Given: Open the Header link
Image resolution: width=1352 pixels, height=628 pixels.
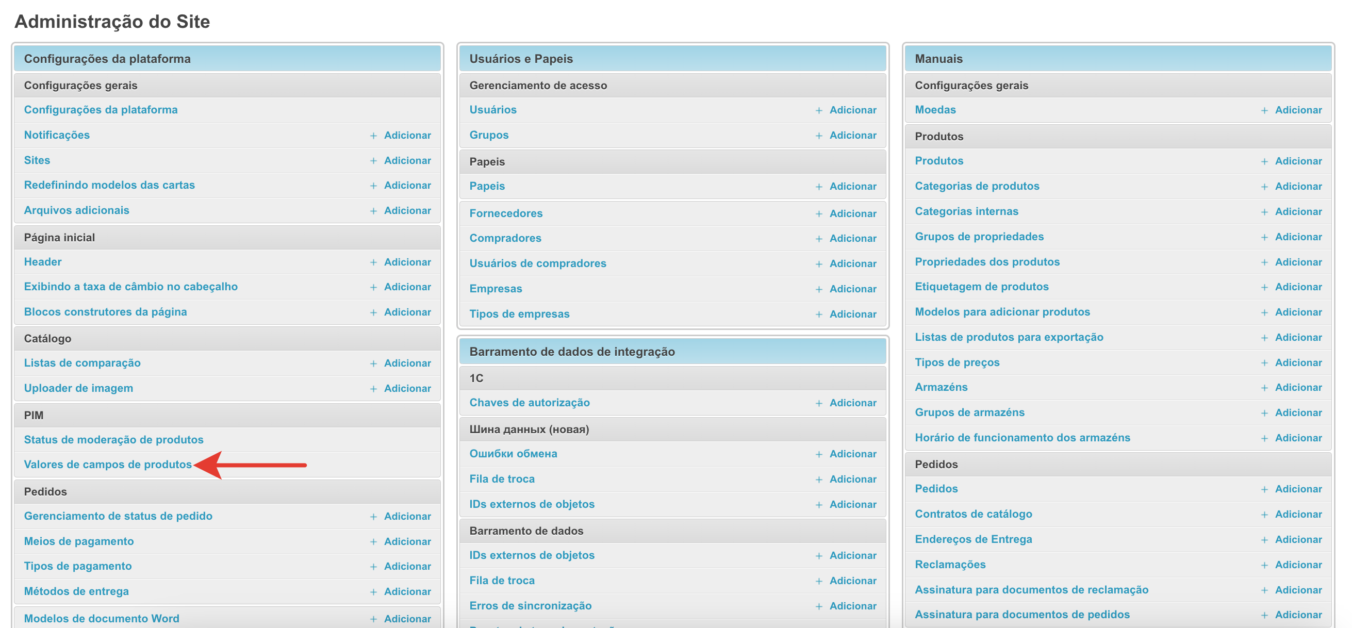Looking at the screenshot, I should point(43,262).
